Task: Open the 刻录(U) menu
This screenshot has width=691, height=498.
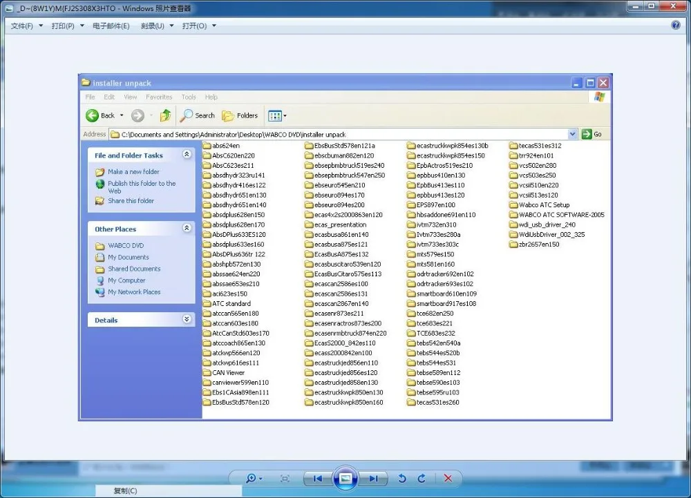Action: [157, 26]
